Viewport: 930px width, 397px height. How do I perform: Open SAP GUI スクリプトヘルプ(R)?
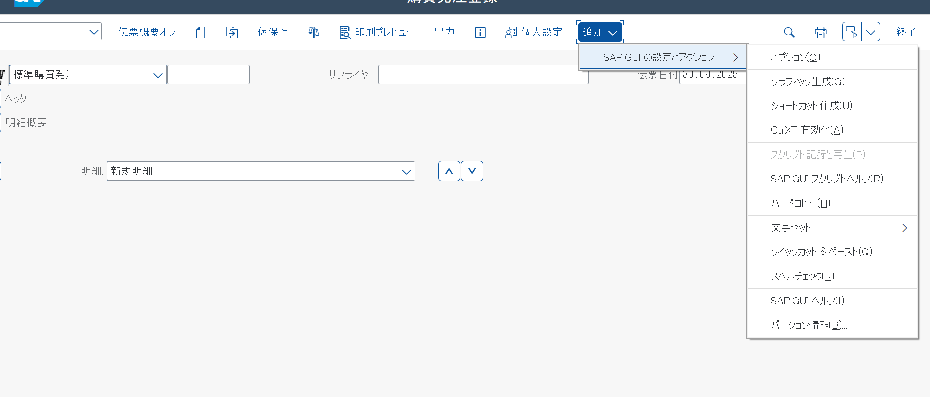click(832, 179)
